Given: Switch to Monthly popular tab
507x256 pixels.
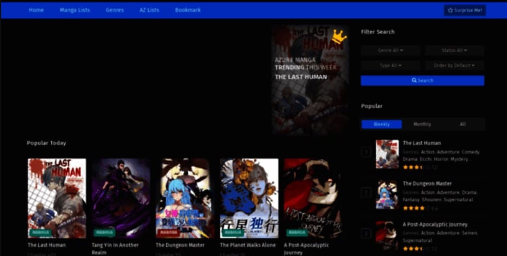Looking at the screenshot, I should [x=422, y=124].
